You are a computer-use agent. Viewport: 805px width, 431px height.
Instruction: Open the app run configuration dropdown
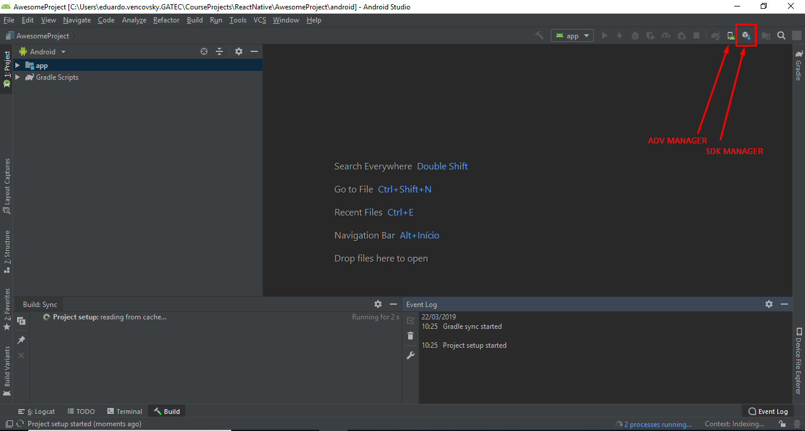(572, 35)
